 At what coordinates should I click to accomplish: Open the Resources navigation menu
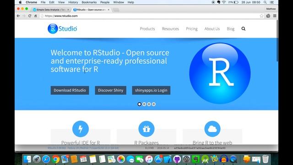coord(170,28)
